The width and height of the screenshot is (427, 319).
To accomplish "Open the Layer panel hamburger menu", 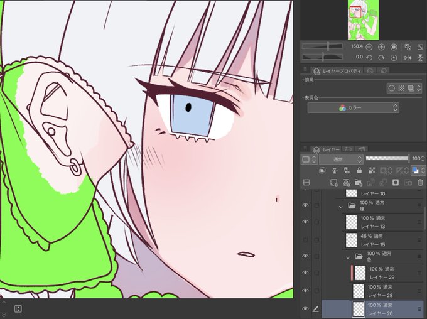I will click(305, 148).
